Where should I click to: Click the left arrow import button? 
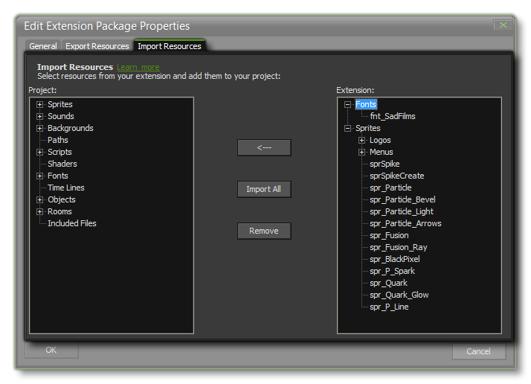pos(264,147)
